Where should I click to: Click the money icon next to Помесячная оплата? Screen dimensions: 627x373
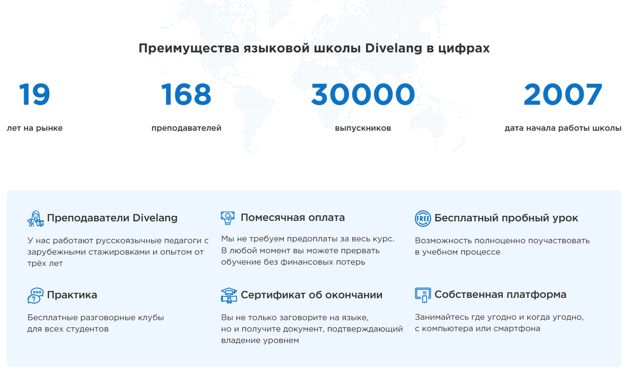pyautogui.click(x=228, y=218)
